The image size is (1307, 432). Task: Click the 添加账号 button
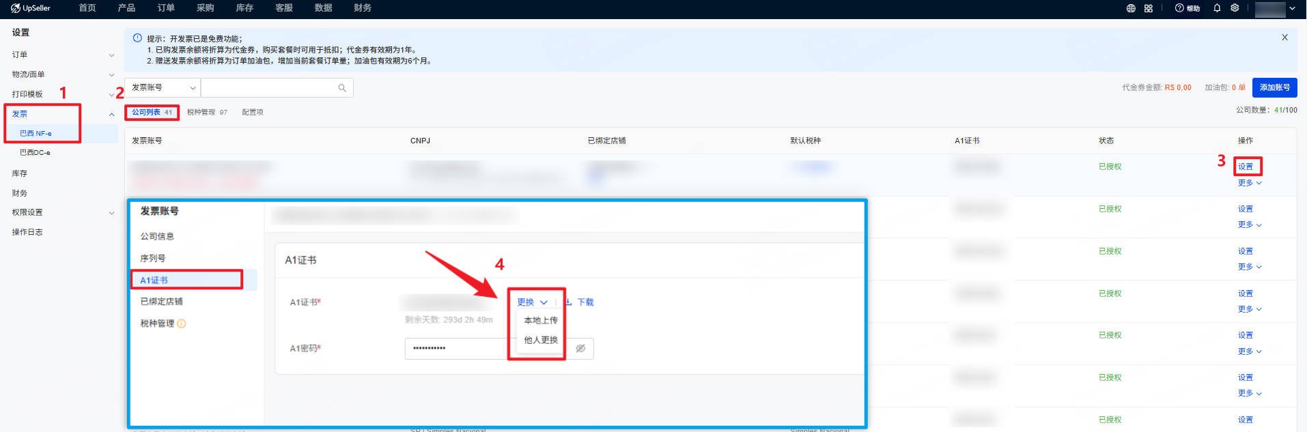pyautogui.click(x=1274, y=87)
